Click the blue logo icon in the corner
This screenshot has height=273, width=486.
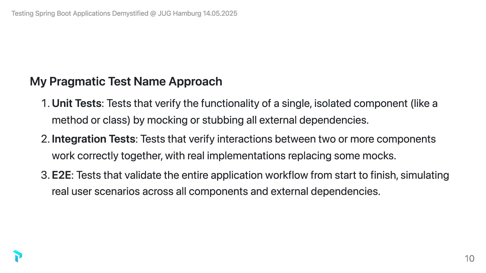coord(17,256)
